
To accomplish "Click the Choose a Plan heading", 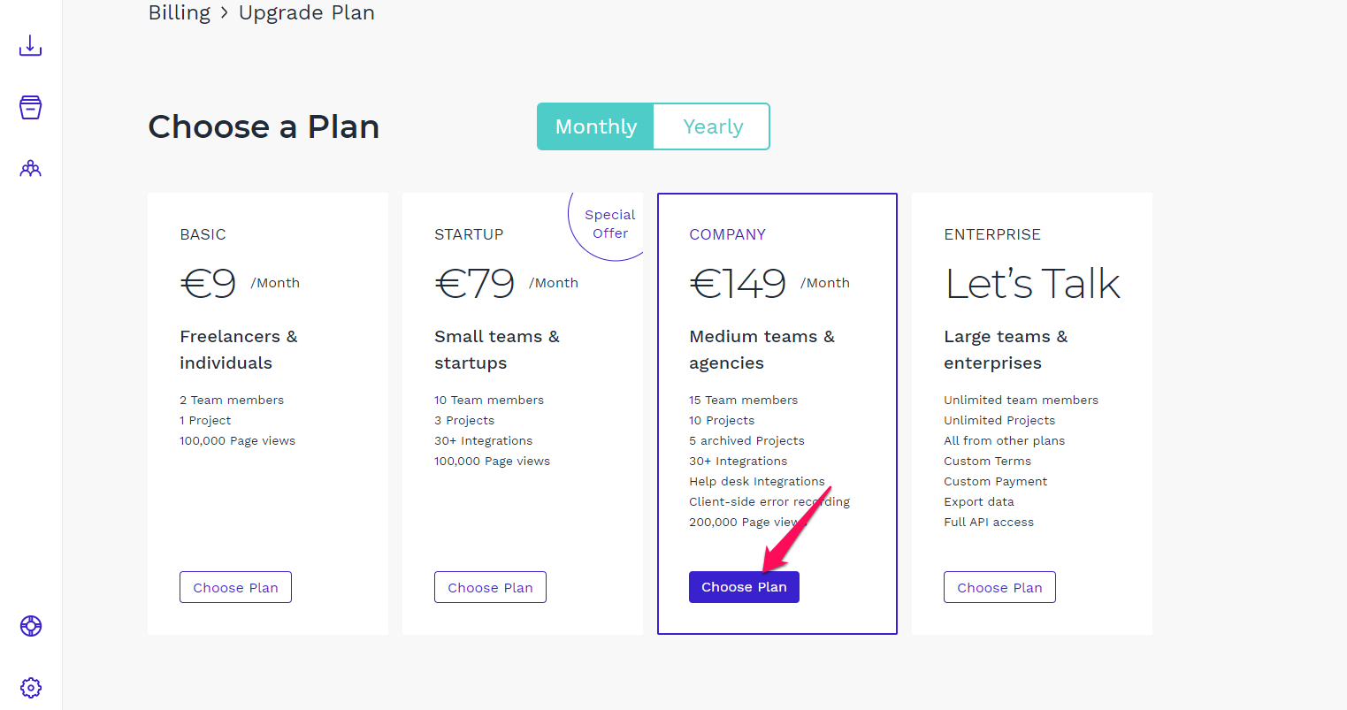I will click(264, 126).
